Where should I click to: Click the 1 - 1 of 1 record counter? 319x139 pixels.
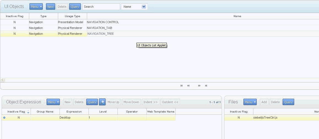click(x=215, y=102)
